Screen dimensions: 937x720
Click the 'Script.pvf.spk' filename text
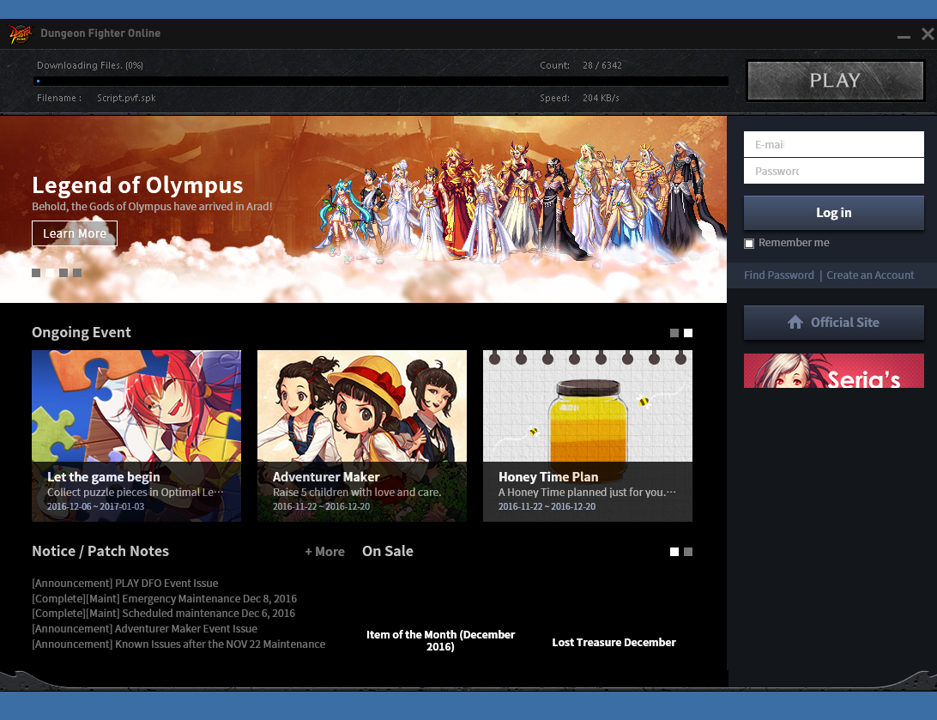tap(126, 98)
